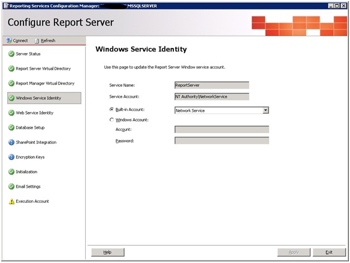
Task: Maximize the Configuration Manager window
Action: pos(337,6)
